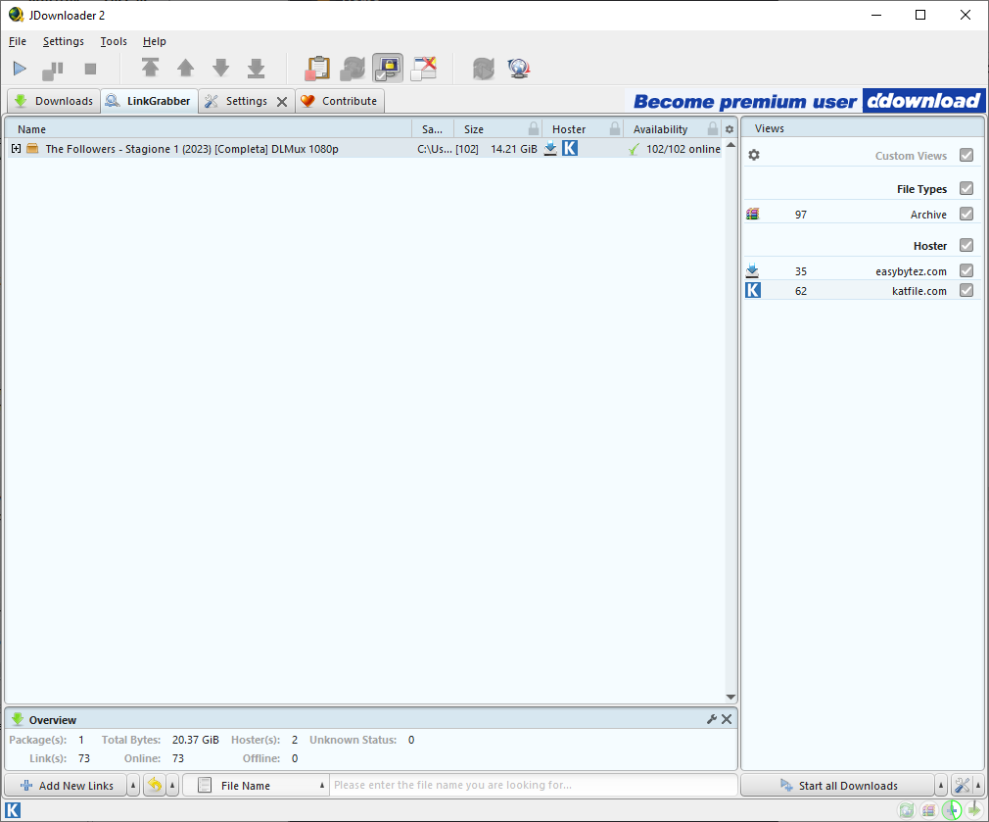Sort by the Name column header
989x822 pixels.
(x=209, y=128)
